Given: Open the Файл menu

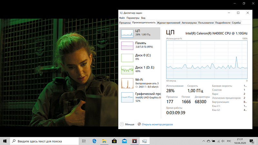Looking at the screenshot, I should [x=122, y=18].
